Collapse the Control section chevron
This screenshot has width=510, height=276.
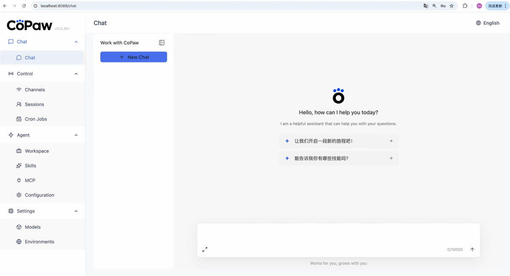[x=76, y=74]
